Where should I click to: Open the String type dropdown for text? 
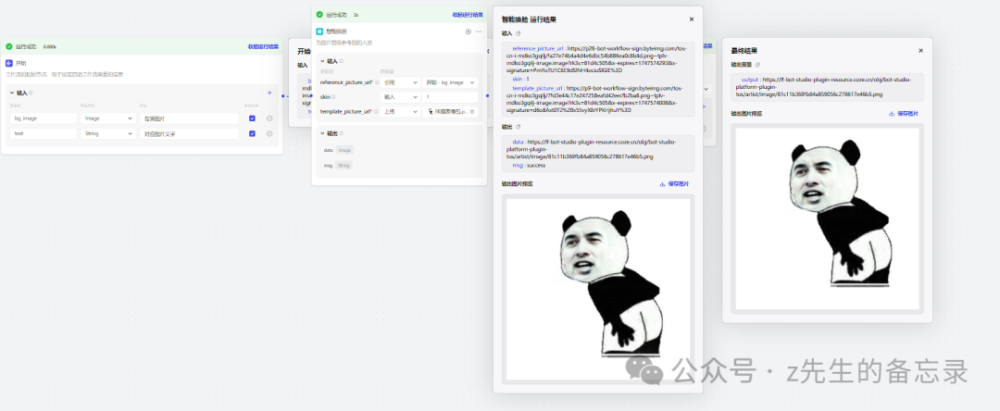coord(107,134)
